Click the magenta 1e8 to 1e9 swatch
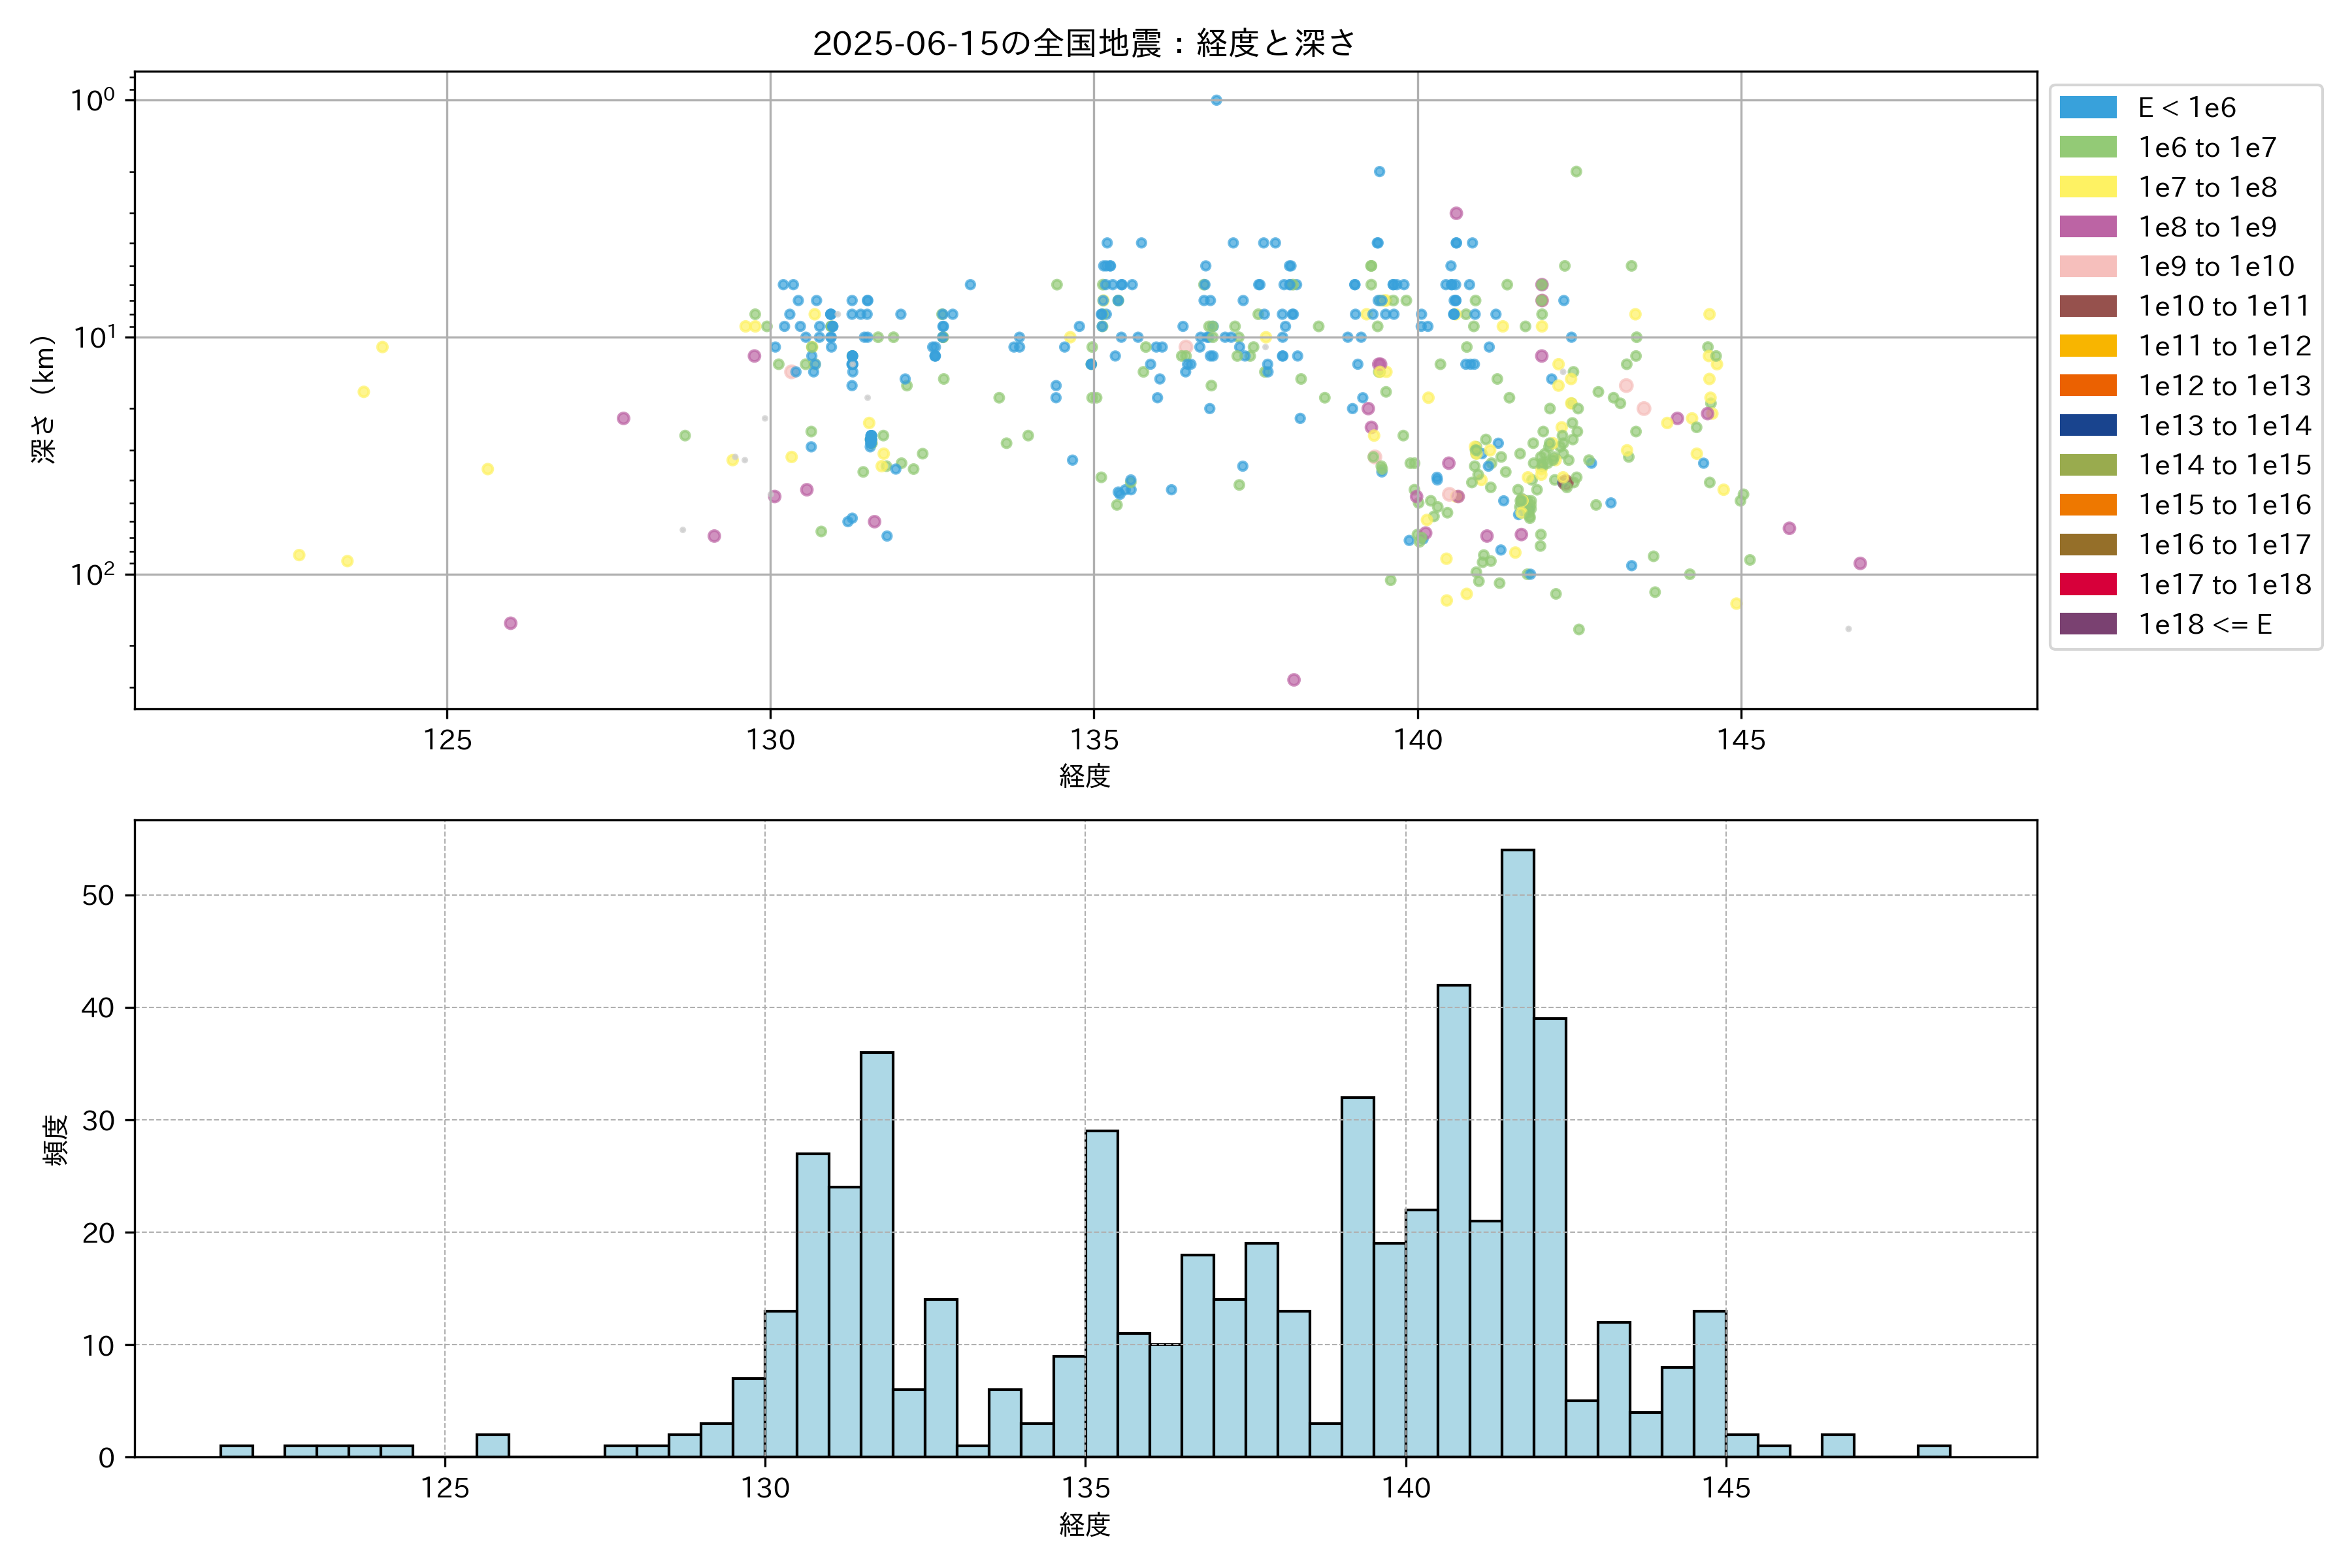This screenshot has width=2352, height=1568. coord(2088,227)
